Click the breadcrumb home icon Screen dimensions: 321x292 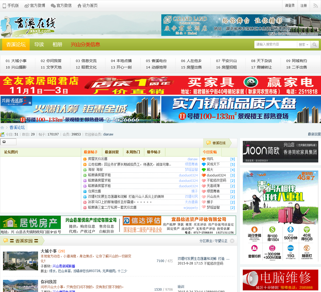[2, 128]
